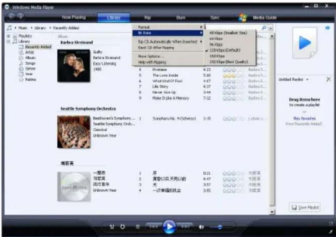This screenshot has height=237, width=336.
Task: Click the Seattle Symphony Orchestra album cover
Action: pos(74,132)
